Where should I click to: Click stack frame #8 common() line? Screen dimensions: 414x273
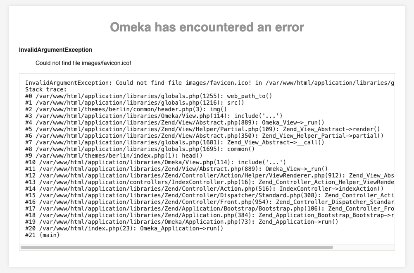pos(140,149)
